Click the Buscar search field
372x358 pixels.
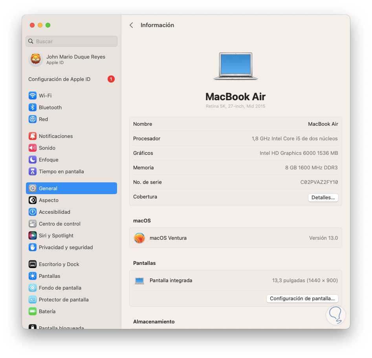click(71, 41)
